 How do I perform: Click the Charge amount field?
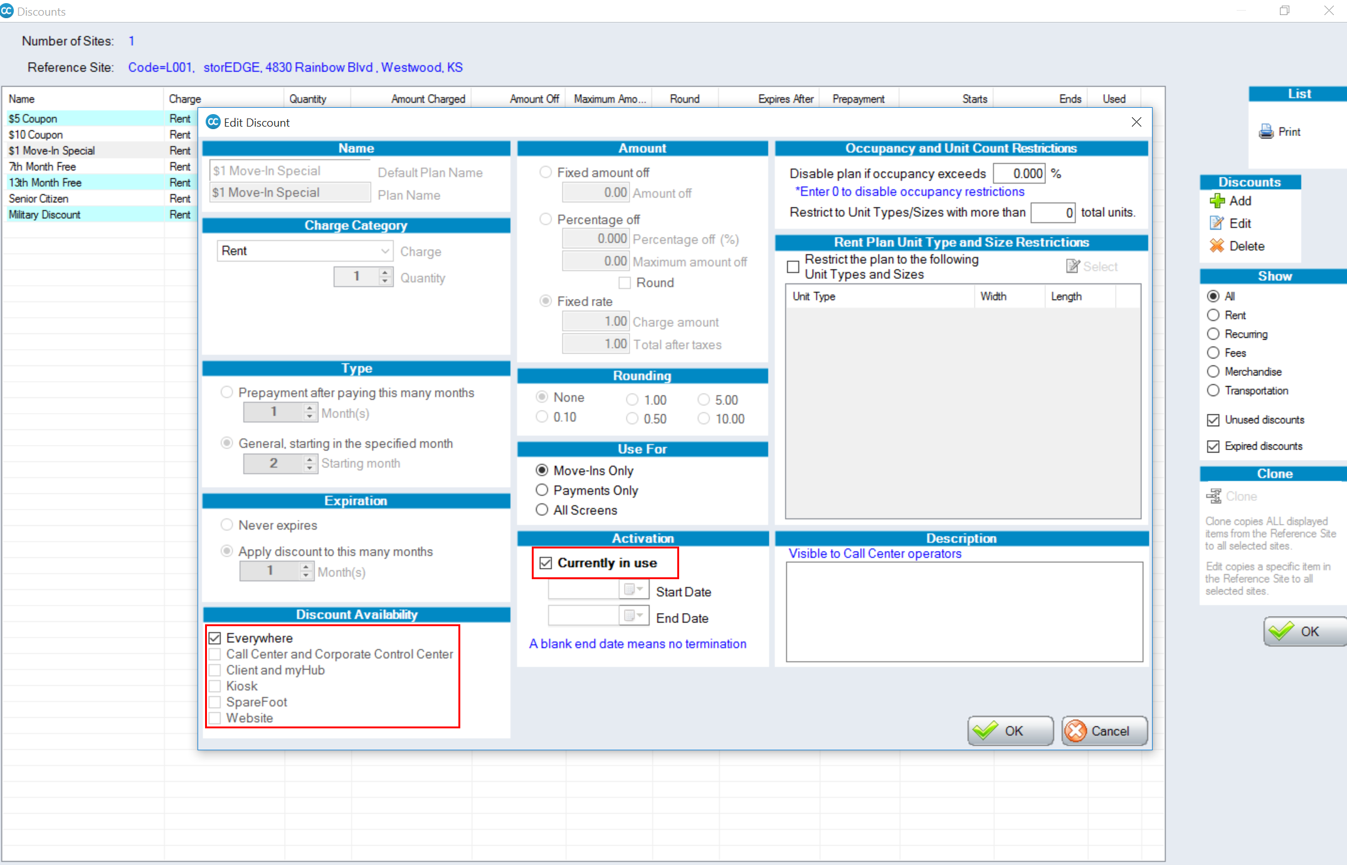(x=596, y=322)
